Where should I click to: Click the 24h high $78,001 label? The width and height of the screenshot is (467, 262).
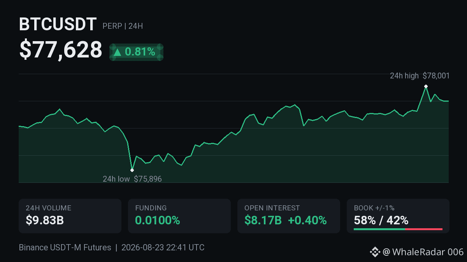coord(420,76)
